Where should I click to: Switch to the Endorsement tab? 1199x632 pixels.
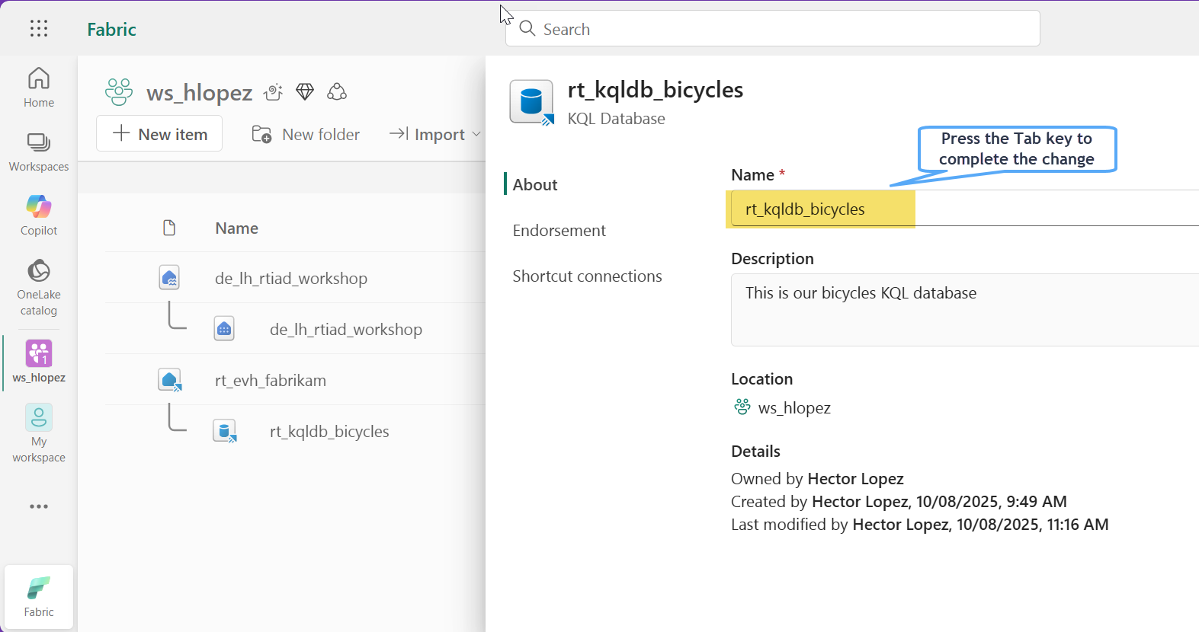pos(559,231)
